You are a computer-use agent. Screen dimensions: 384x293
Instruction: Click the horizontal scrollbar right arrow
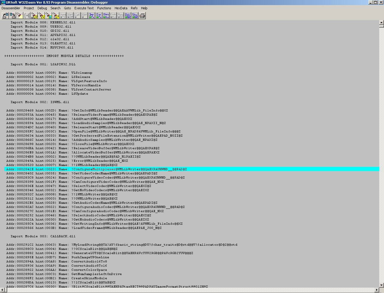[x=377, y=290]
